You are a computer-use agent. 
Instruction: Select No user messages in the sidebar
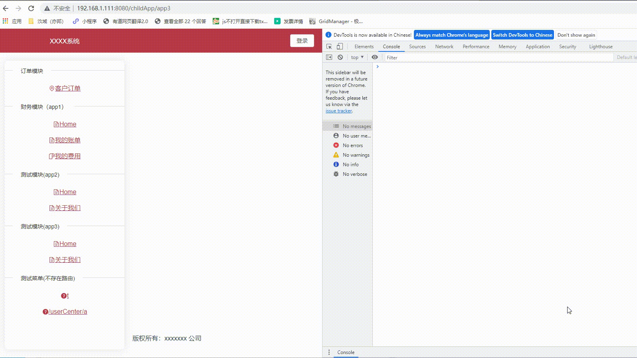(348, 136)
